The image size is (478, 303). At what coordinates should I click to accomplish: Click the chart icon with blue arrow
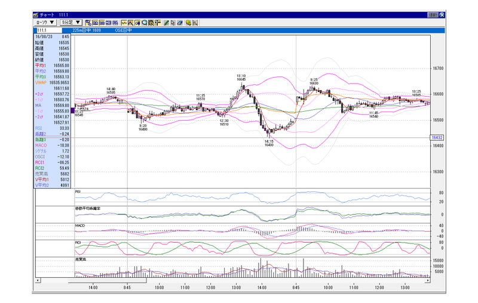137,23
